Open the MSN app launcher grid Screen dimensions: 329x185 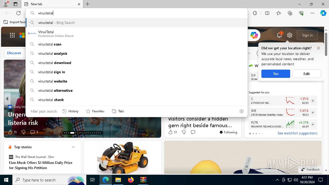12,35
